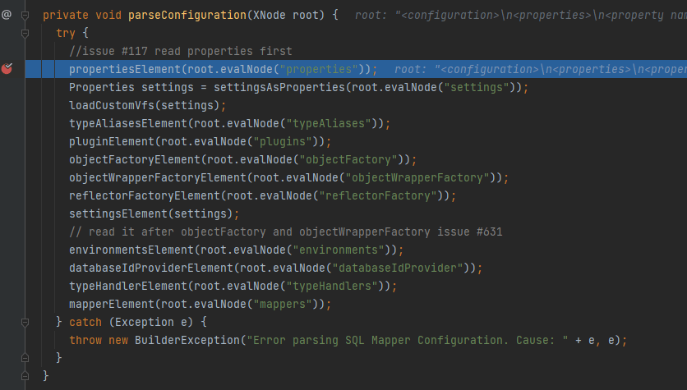Screen dimensions: 687x390
Task: Click the @ gutter icon beside parseConfiguration
Action: tap(6, 15)
